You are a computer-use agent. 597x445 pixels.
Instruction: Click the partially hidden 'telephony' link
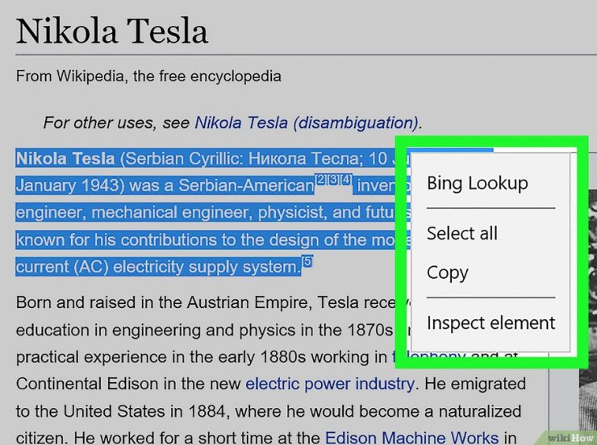pyautogui.click(x=429, y=357)
